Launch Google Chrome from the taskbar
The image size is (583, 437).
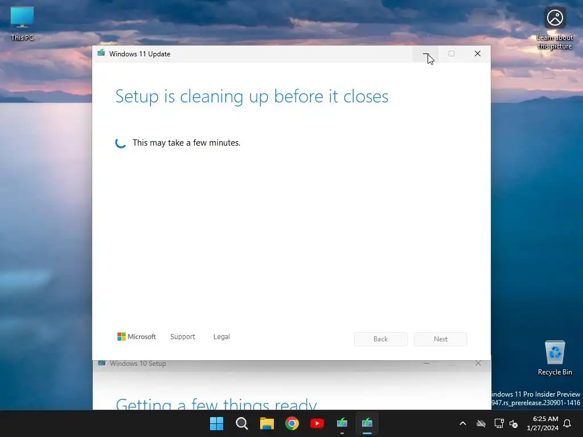tap(292, 423)
